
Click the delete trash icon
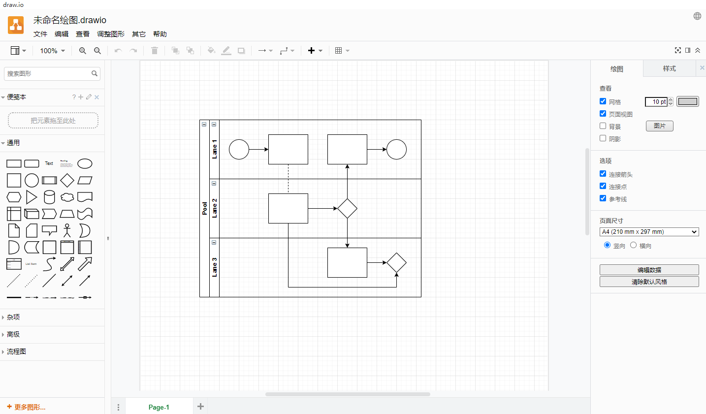pos(154,51)
